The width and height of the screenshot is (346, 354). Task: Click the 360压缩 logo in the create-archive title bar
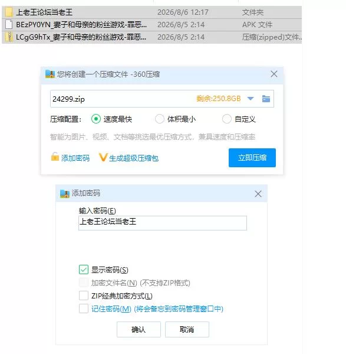(x=50, y=74)
